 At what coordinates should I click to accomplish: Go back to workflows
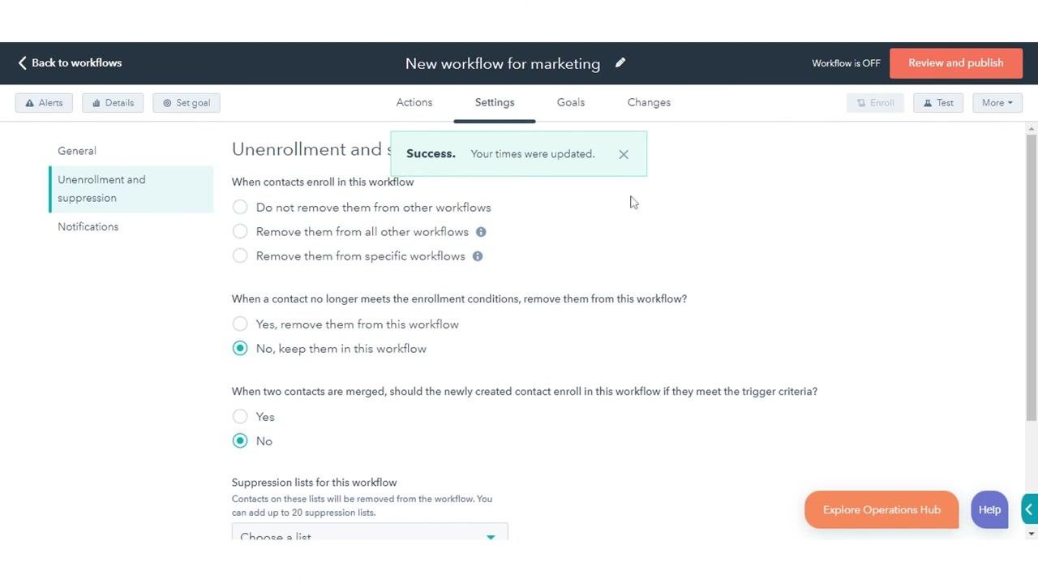click(x=70, y=62)
